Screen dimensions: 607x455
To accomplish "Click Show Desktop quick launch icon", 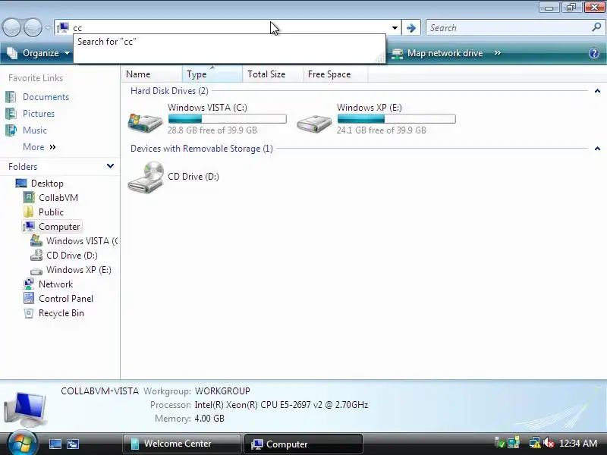I will (55, 444).
